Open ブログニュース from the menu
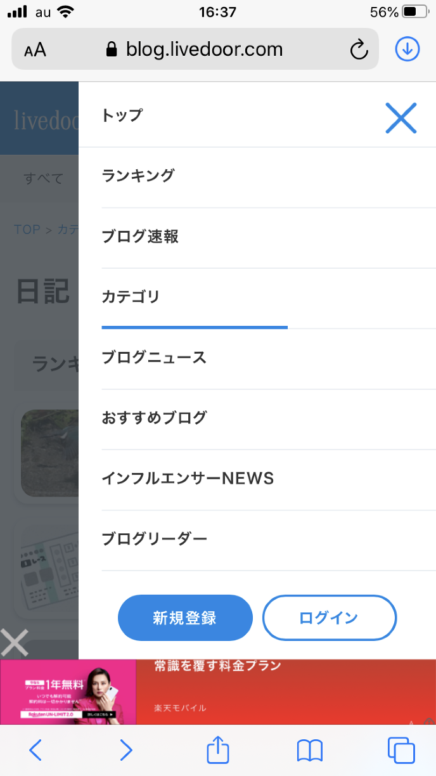The image size is (436, 776). (x=154, y=358)
